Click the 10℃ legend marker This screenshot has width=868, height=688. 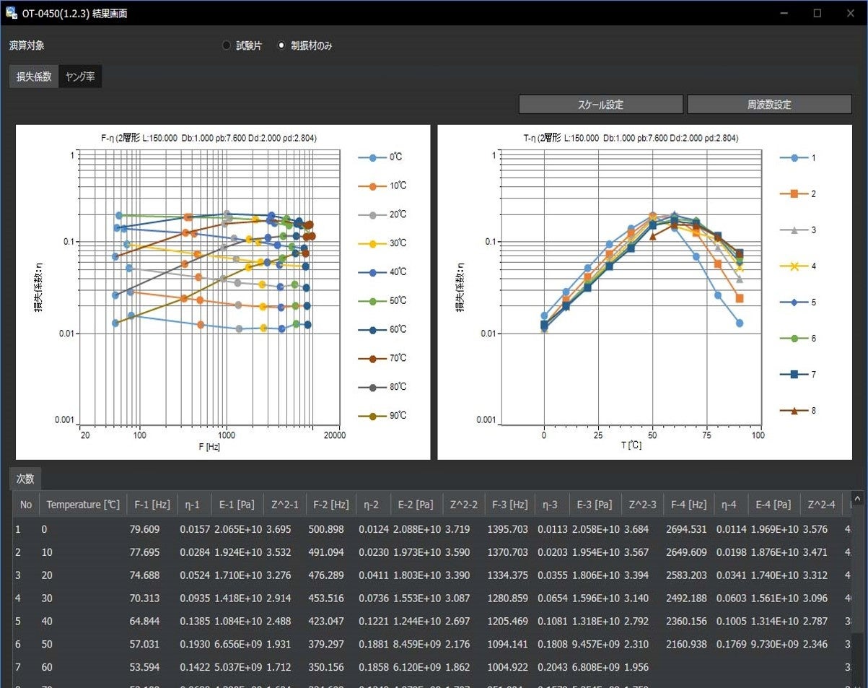tap(372, 186)
